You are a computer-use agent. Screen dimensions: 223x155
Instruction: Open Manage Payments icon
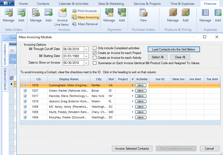pos(109,15)
